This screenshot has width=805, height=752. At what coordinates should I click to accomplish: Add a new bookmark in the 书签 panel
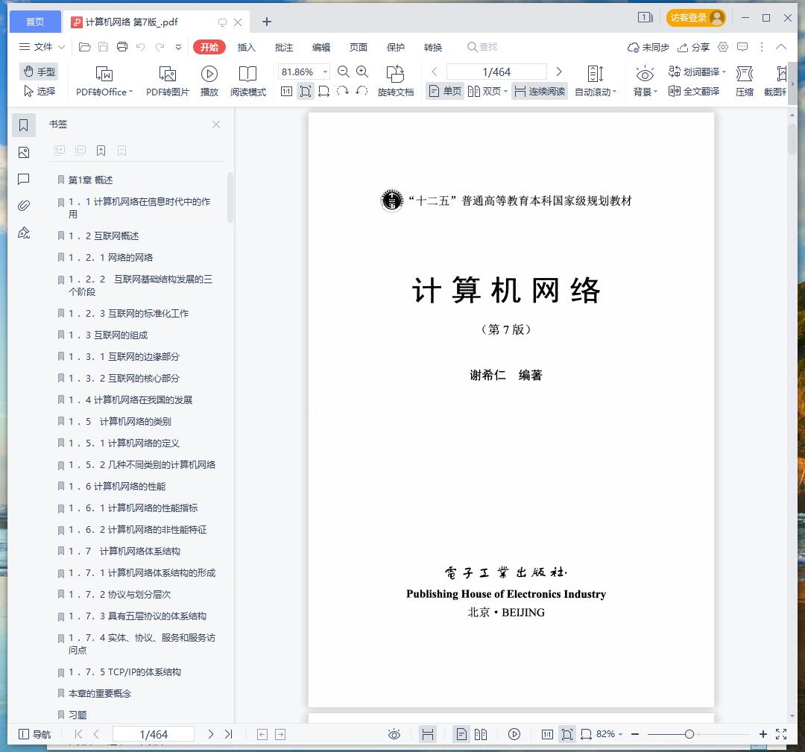pyautogui.click(x=101, y=151)
